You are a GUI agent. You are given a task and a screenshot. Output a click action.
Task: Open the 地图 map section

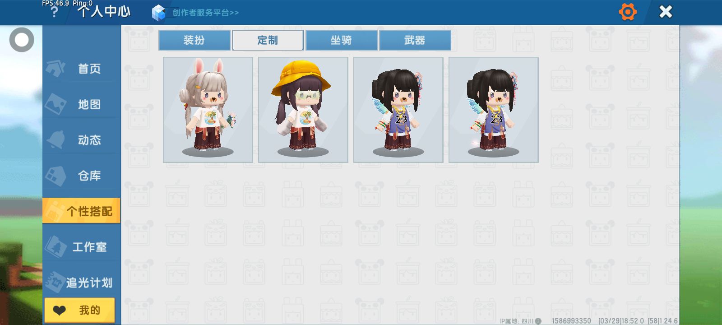82,104
